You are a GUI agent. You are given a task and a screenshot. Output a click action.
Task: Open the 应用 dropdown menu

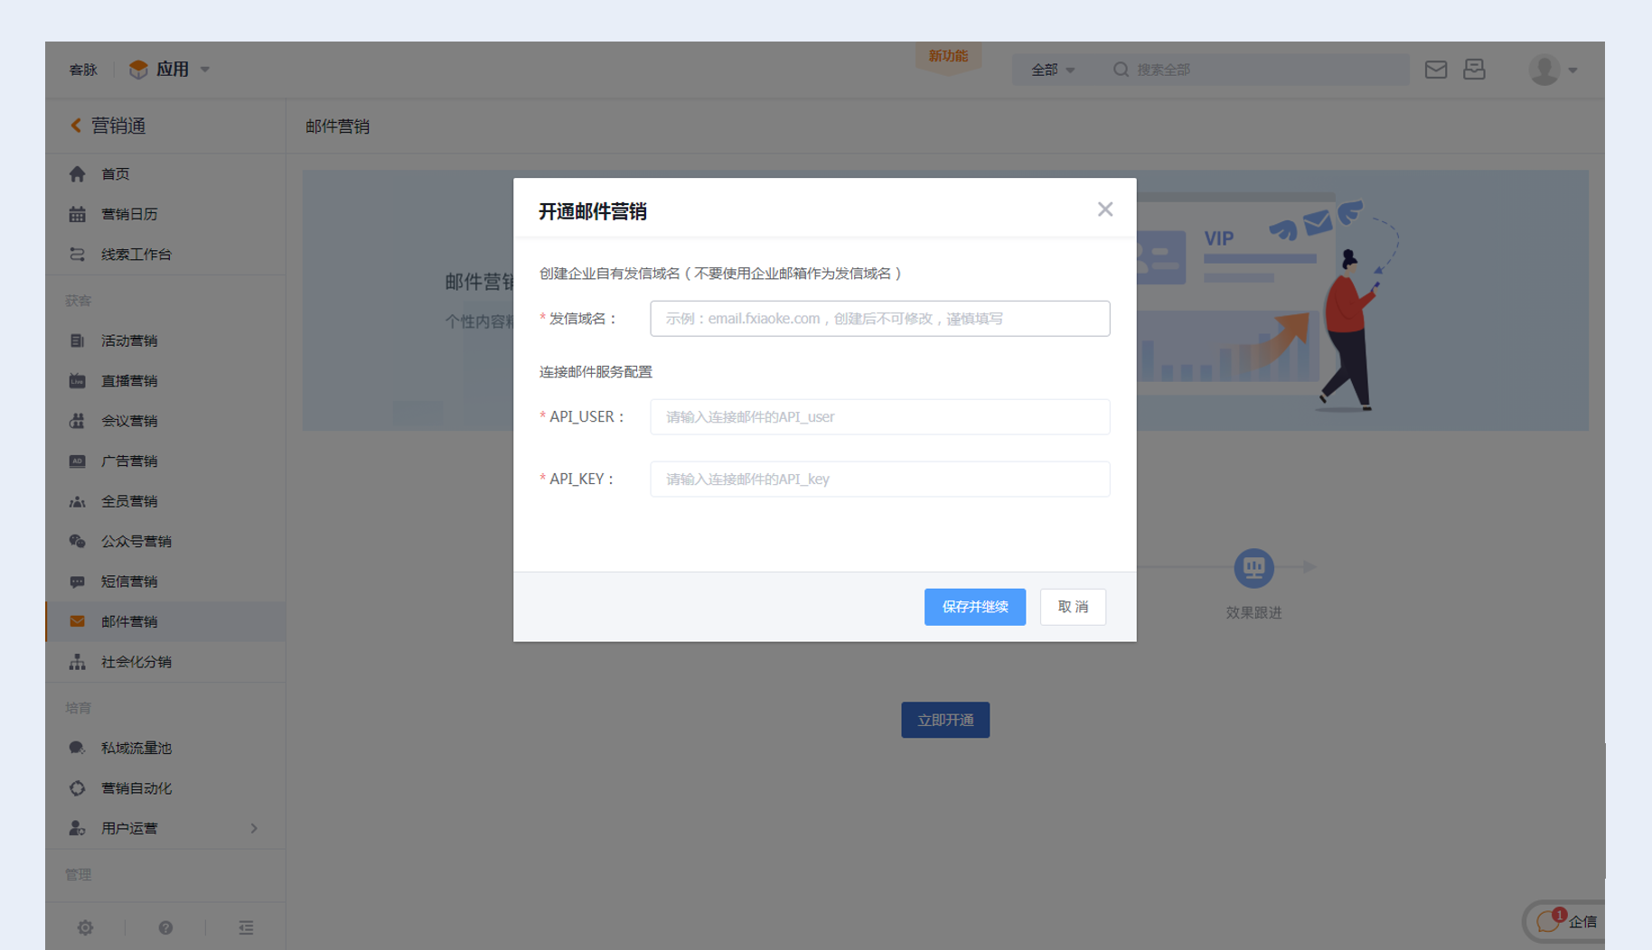click(171, 70)
